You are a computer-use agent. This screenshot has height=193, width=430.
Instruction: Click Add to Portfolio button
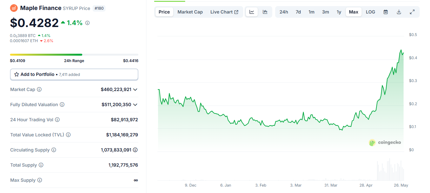point(74,74)
